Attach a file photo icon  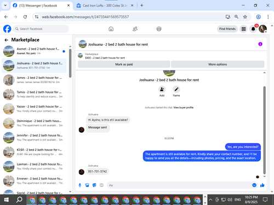pos(87,185)
